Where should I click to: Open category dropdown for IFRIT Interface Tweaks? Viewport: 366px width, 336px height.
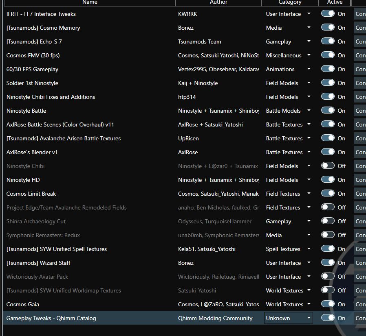288,14
